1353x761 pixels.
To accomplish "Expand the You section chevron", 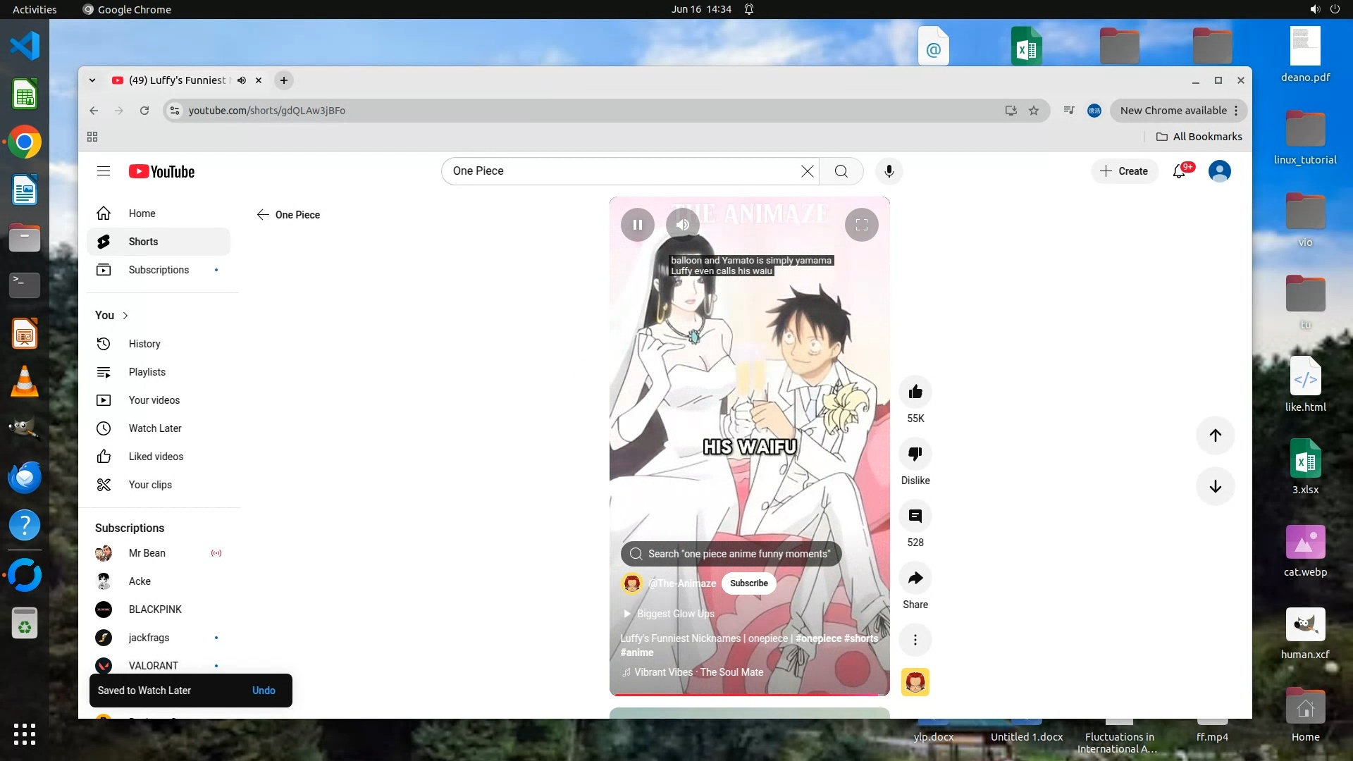I will click(x=125, y=316).
